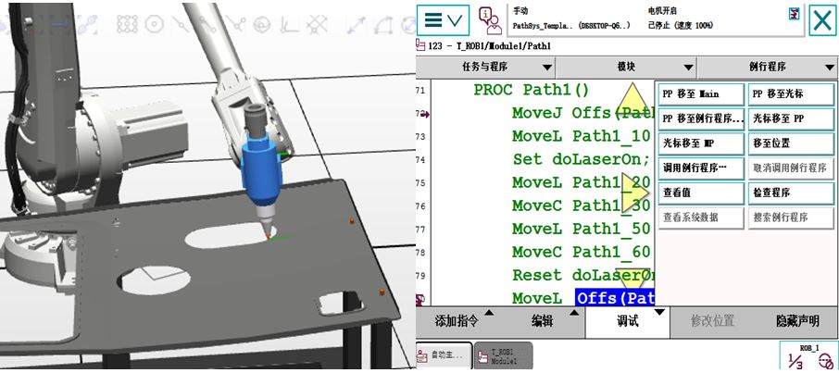Click the yellow scroll-right triangle
Screen dimensions: 839x373
(634, 193)
